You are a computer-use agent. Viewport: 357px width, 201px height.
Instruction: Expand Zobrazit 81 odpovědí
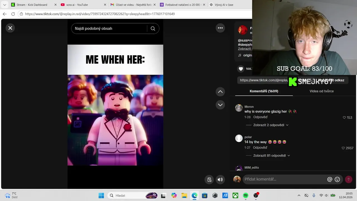click(x=272, y=155)
